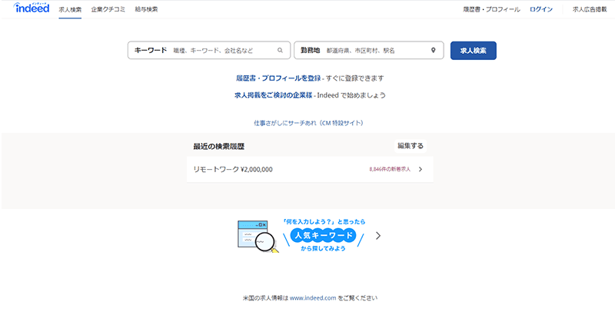Click the magnifier icon in keyword field
615x315 pixels.
(x=280, y=50)
